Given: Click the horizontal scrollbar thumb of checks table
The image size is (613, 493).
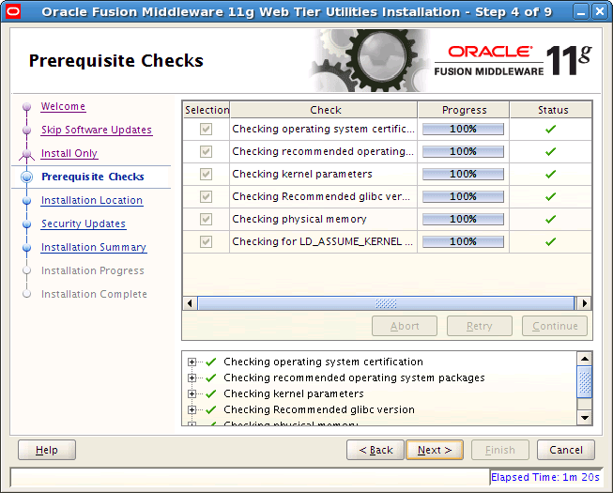Looking at the screenshot, I should point(386,303).
